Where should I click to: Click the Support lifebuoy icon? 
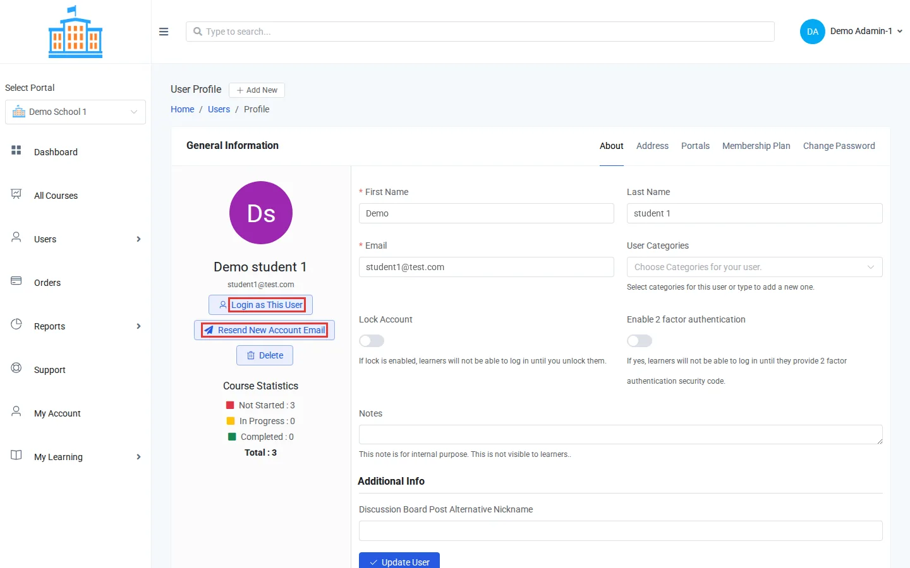pos(16,368)
